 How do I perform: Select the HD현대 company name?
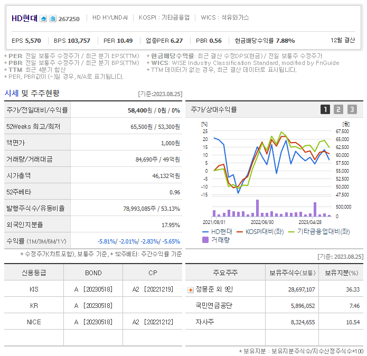pyautogui.click(x=25, y=18)
